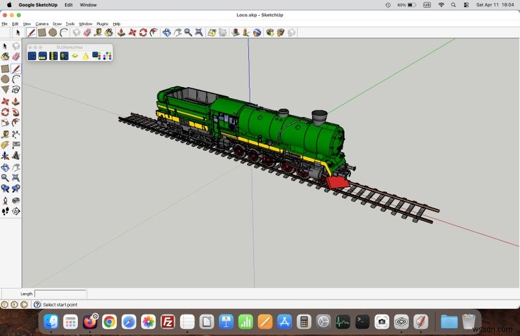Select the Freehand tool in left toolbar
520x336 pixels.
[16, 90]
